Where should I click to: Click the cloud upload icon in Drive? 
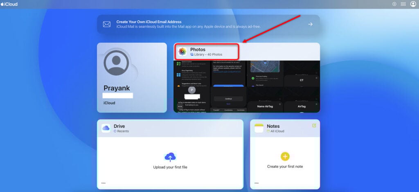[x=170, y=157]
